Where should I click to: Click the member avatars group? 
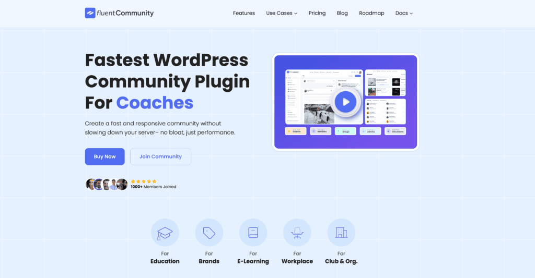pyautogui.click(x=107, y=184)
